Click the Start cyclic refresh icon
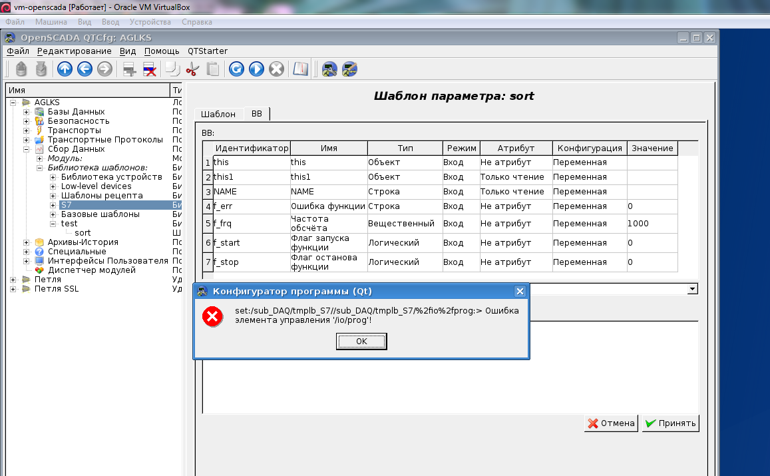Image resolution: width=770 pixels, height=476 pixels. pyautogui.click(x=256, y=69)
